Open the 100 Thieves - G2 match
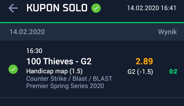The width and height of the screenshot is (184, 106). [x=59, y=61]
